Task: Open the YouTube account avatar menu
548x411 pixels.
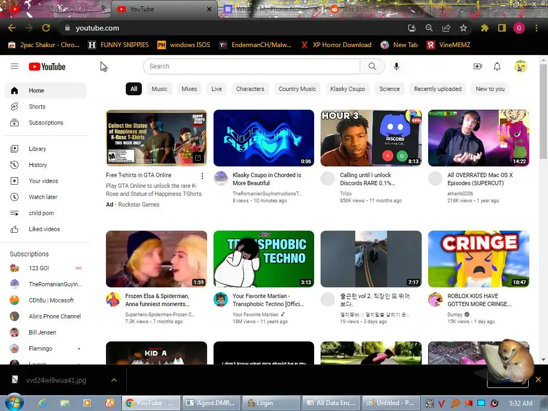Action: [x=520, y=66]
